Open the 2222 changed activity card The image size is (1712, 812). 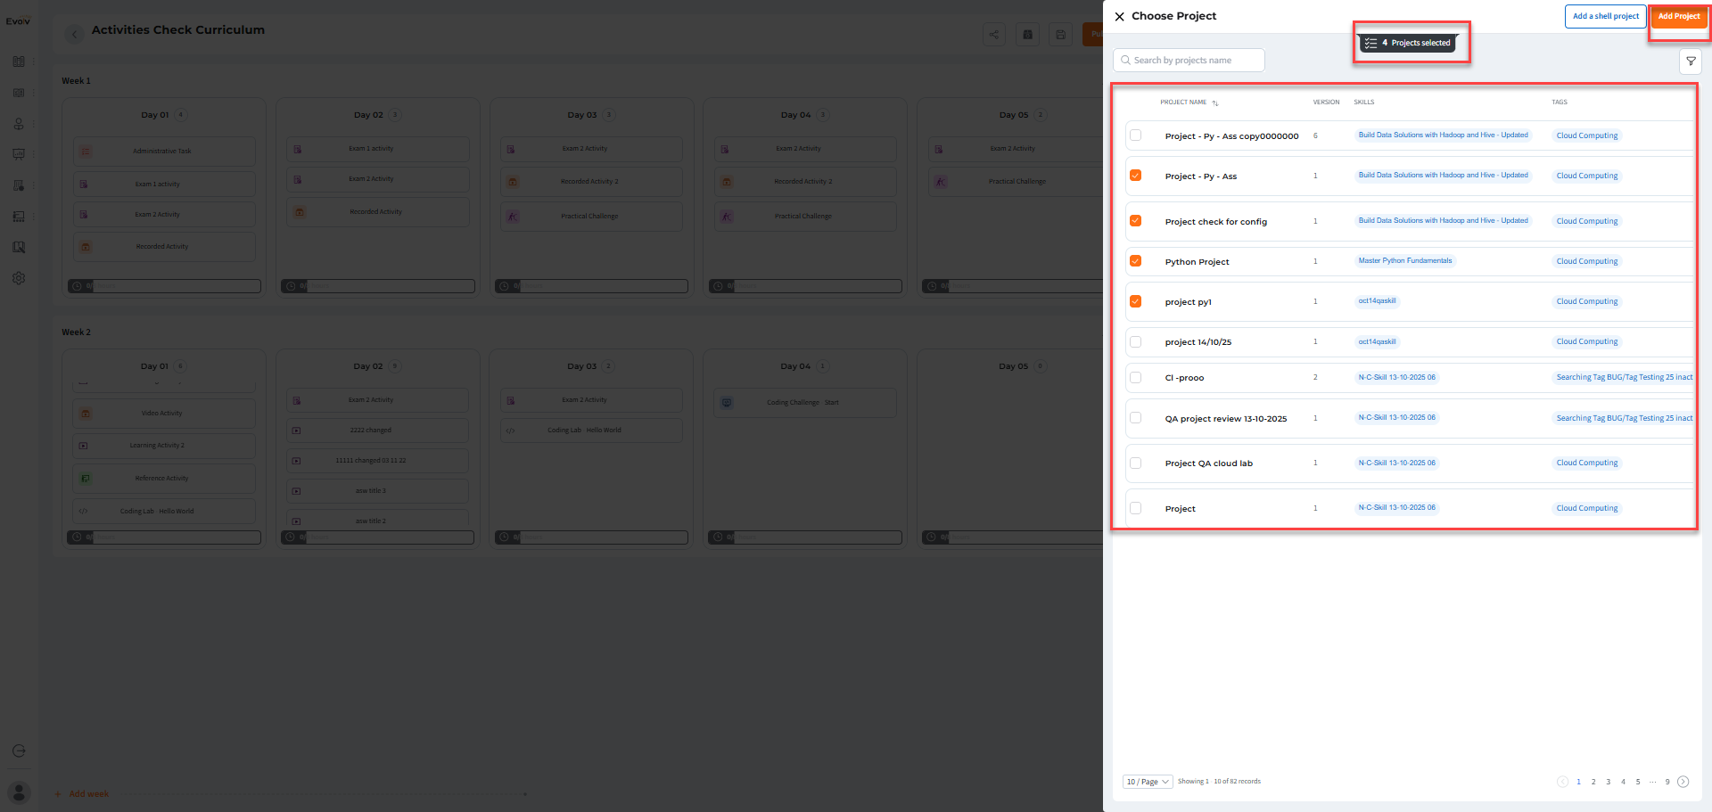[378, 431]
